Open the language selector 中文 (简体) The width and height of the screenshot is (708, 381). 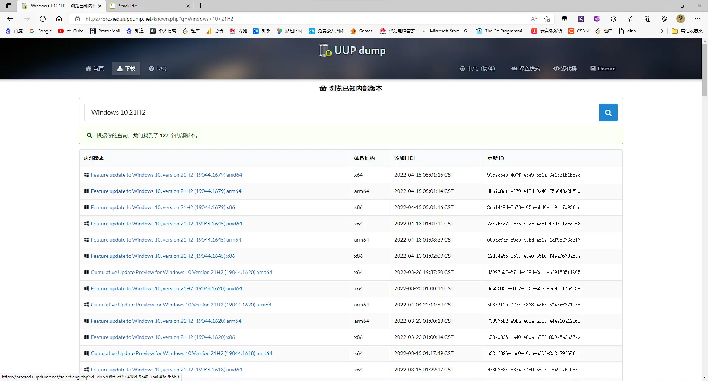point(478,69)
